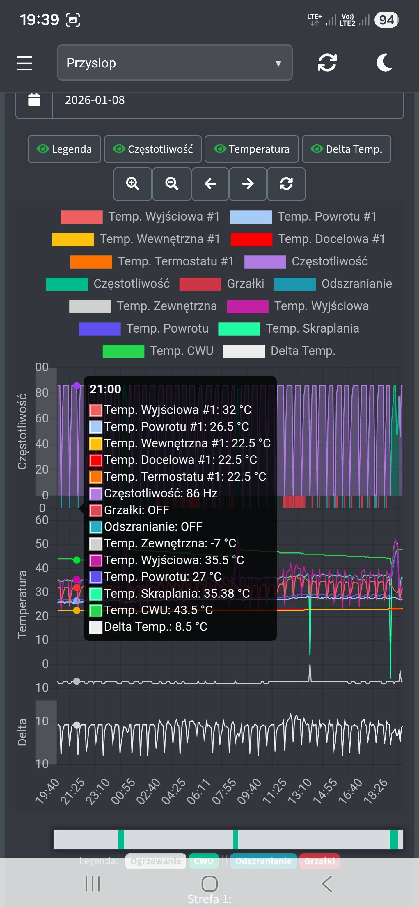This screenshot has height=907, width=419.
Task: Toggle Delta Temp. chart visibility
Action: (347, 149)
